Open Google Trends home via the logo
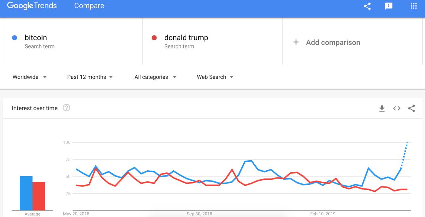 click(x=32, y=5)
